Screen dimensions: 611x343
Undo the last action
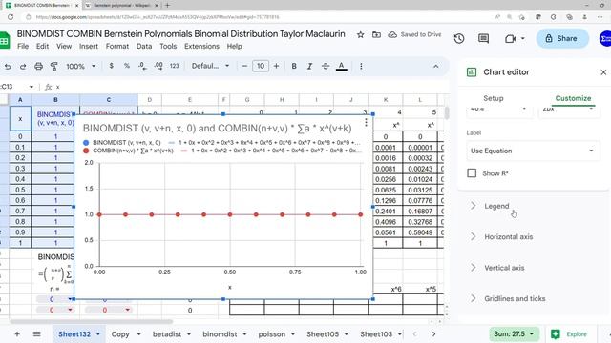(x=8, y=67)
